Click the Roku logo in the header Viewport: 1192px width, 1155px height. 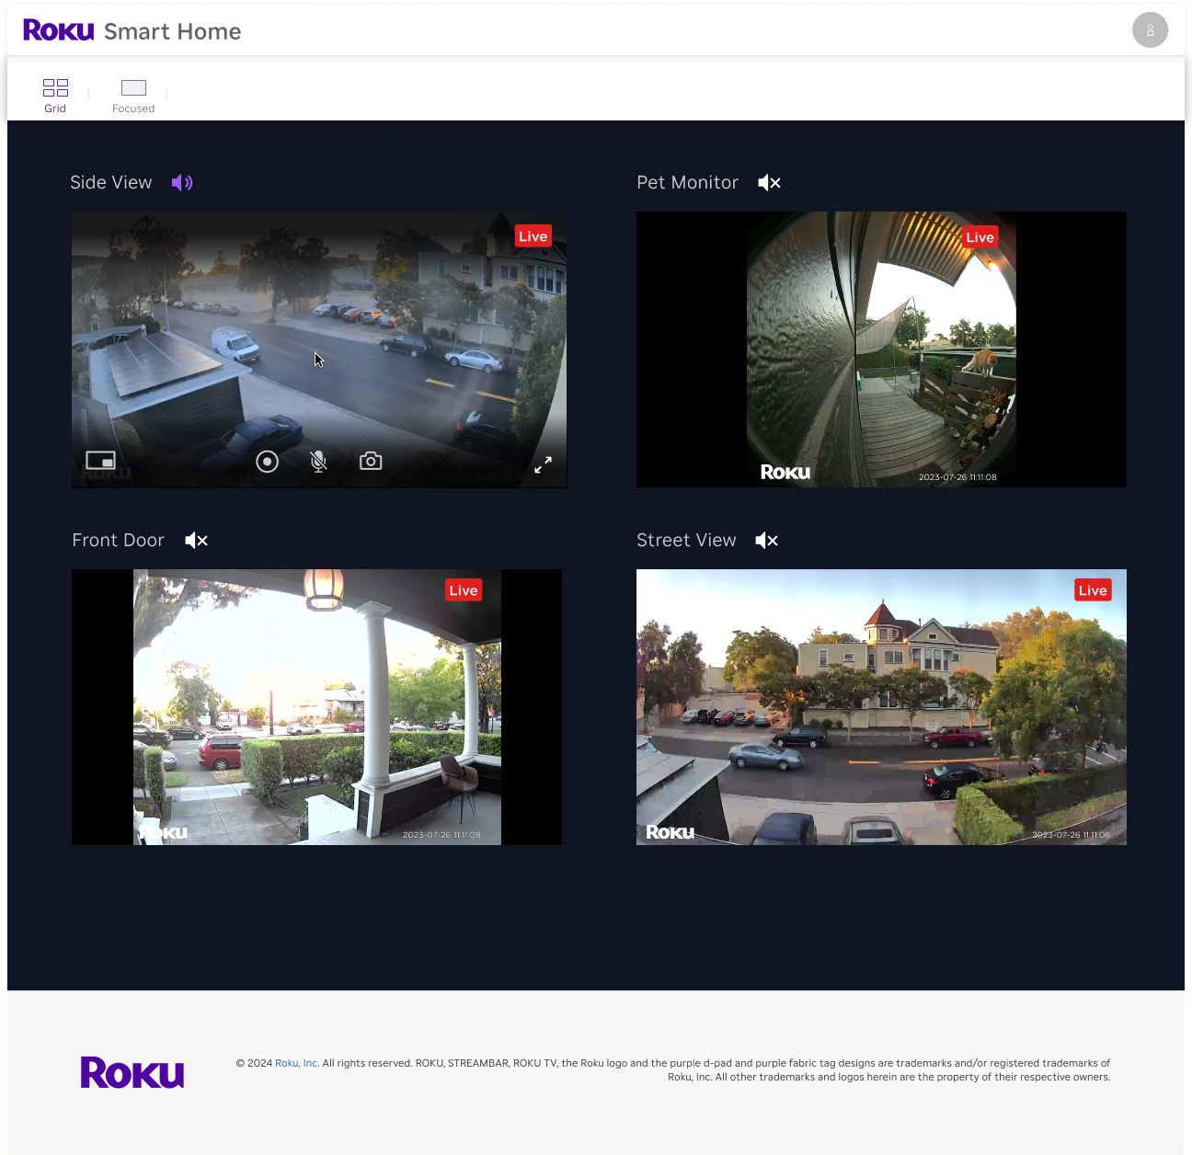pos(58,29)
